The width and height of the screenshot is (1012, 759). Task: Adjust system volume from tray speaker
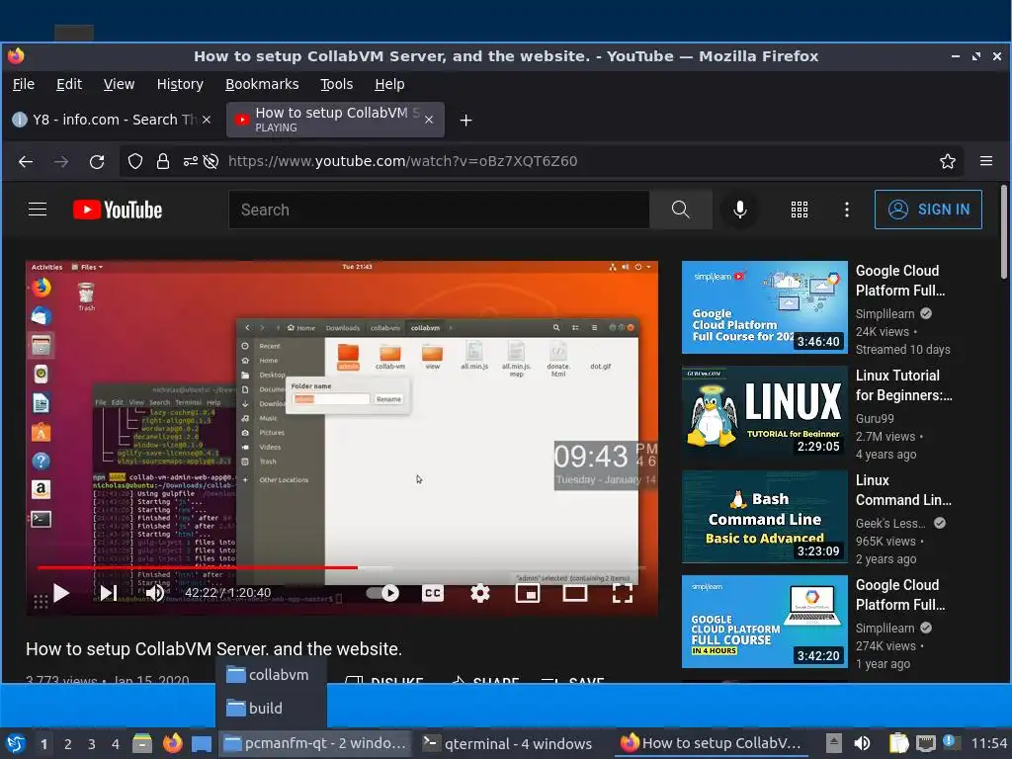pyautogui.click(x=862, y=744)
